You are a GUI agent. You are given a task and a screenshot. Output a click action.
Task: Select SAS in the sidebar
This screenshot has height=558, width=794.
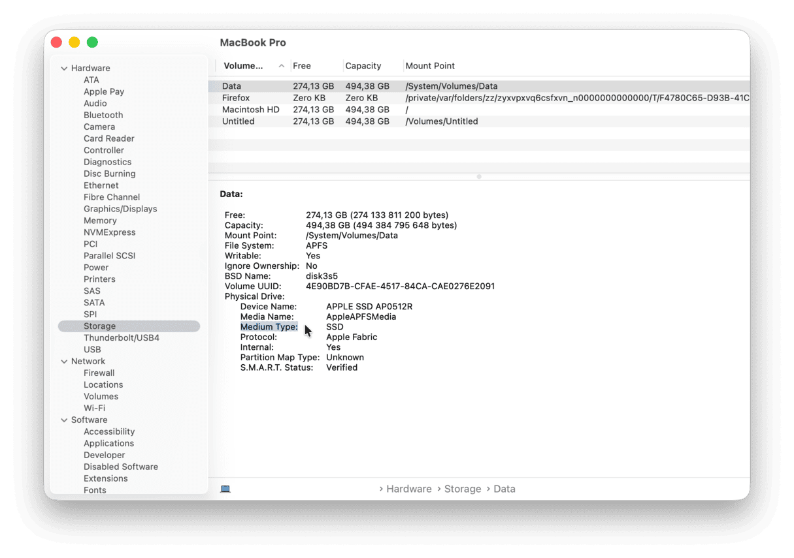92,292
